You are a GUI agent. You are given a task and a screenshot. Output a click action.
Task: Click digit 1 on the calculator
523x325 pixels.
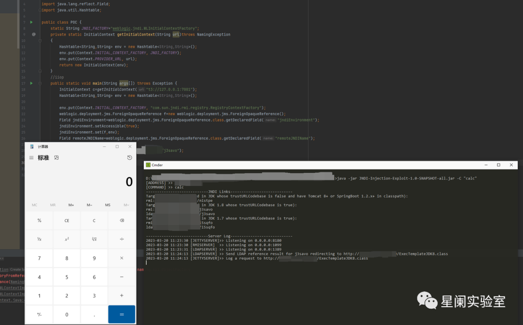[39, 295]
